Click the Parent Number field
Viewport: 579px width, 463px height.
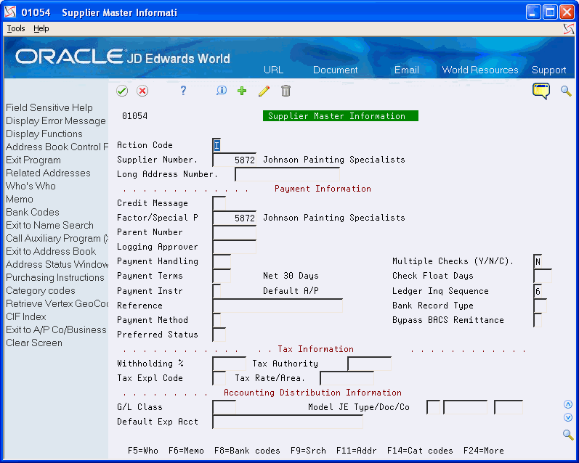pyautogui.click(x=234, y=232)
